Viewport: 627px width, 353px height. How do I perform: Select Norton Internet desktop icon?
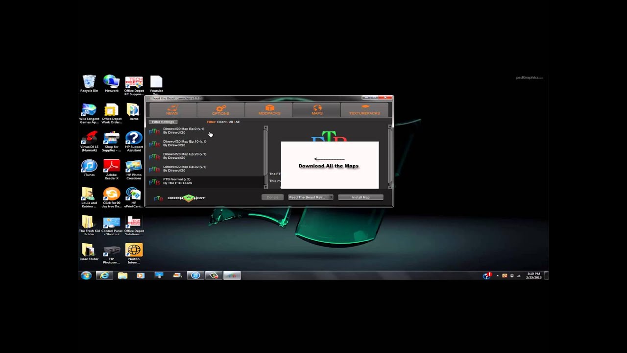(134, 253)
